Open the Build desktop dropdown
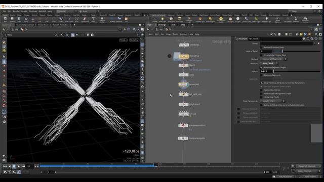The height and width of the screenshot is (182, 324). click(x=66, y=11)
